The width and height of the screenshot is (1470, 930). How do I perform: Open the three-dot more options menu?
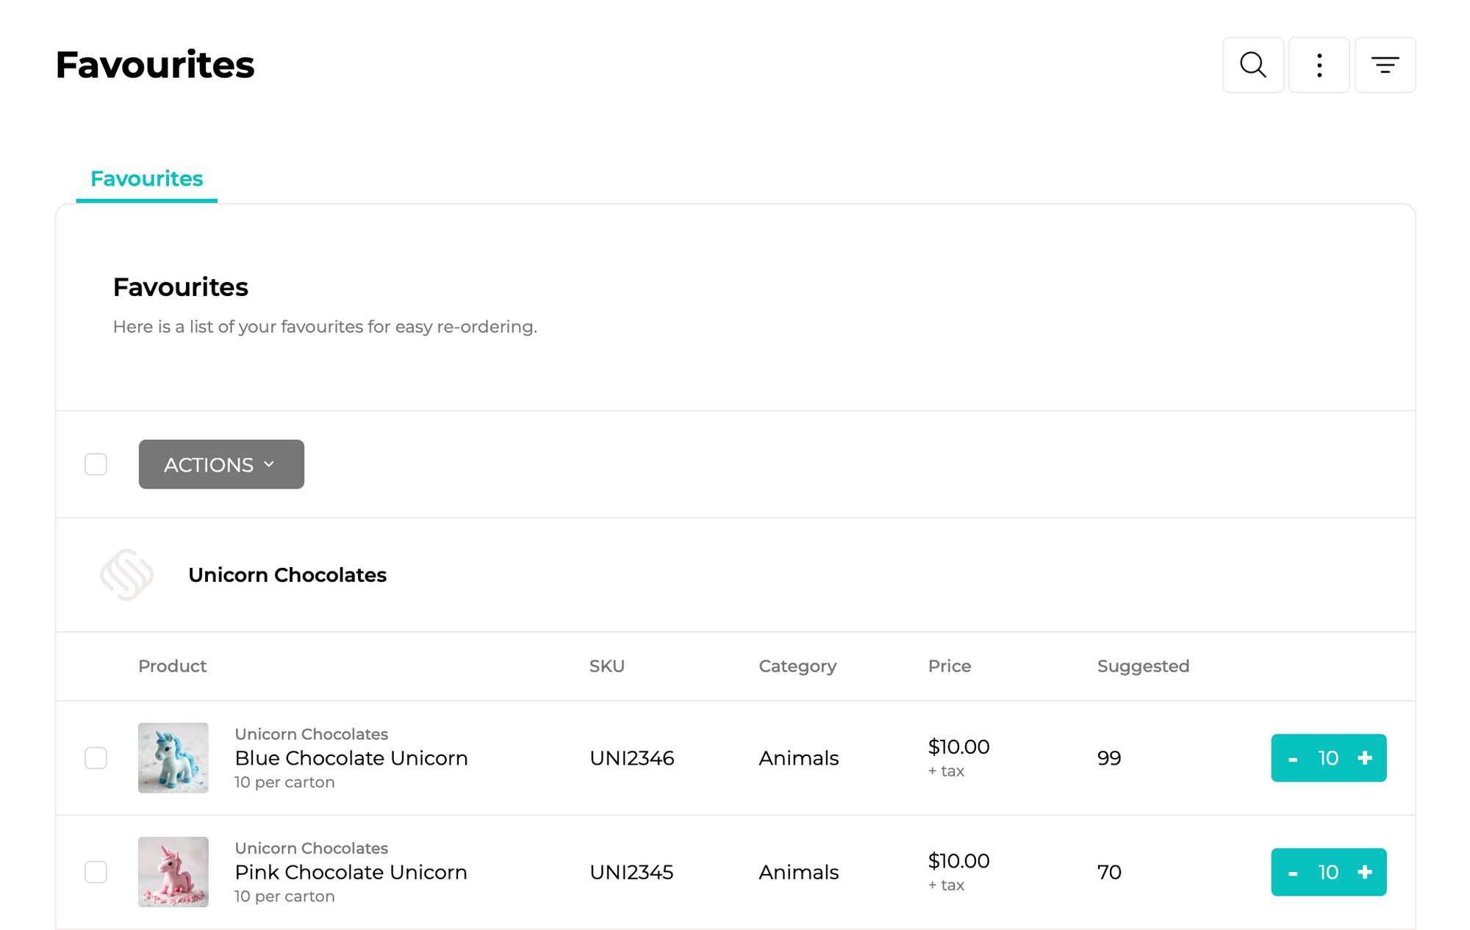pos(1319,65)
